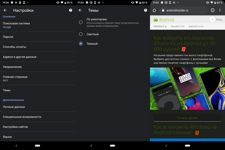Click the site search magnifier icon
Viewport: 225px width, 150px height.
click(212, 20)
